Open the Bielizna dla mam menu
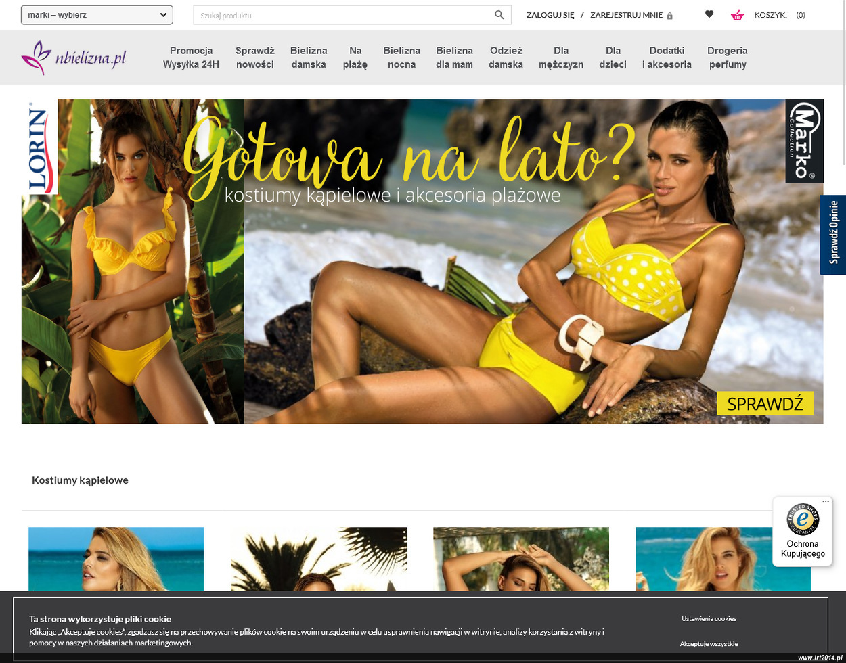This screenshot has width=846, height=663. [x=454, y=58]
